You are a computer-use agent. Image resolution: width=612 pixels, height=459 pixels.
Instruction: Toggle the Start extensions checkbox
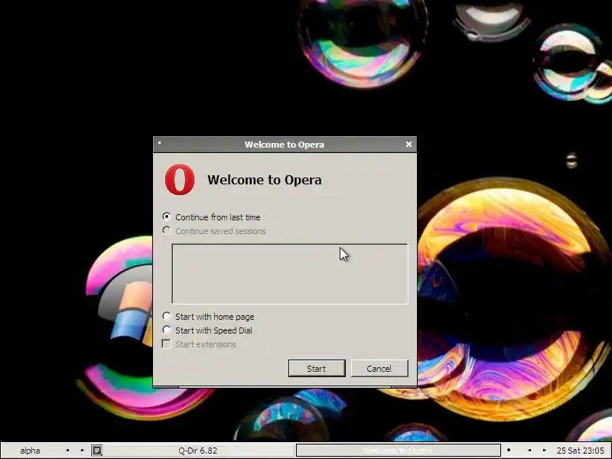[x=167, y=343]
